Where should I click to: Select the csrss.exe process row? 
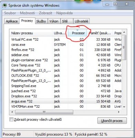pyautogui.click(x=65, y=45)
